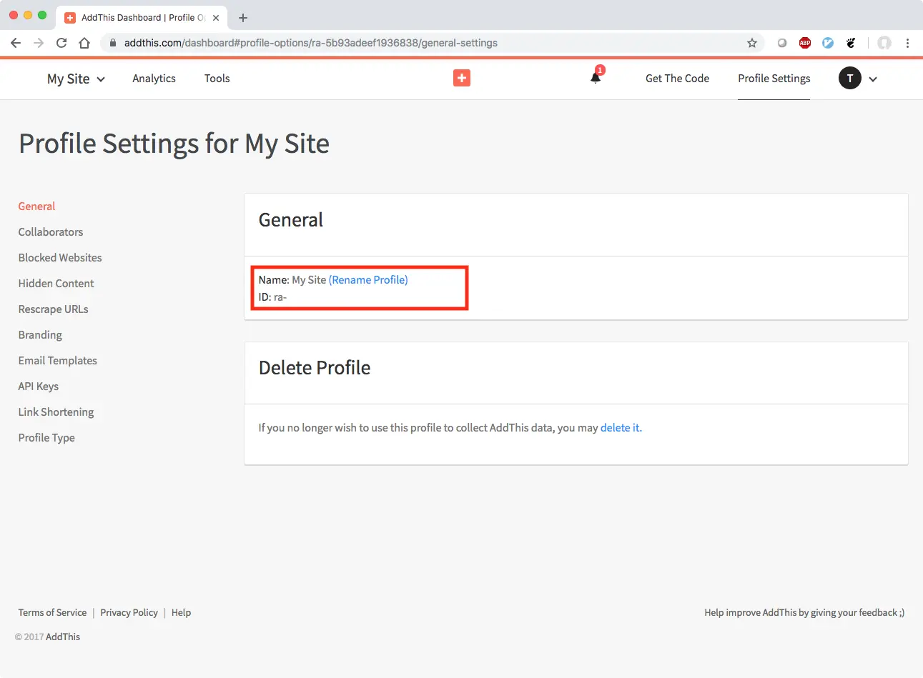Reload the page with refresh icon
923x678 pixels.
point(61,43)
